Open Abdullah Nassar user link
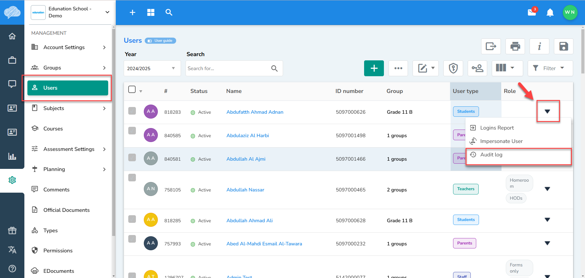The height and width of the screenshot is (278, 585). 245,190
